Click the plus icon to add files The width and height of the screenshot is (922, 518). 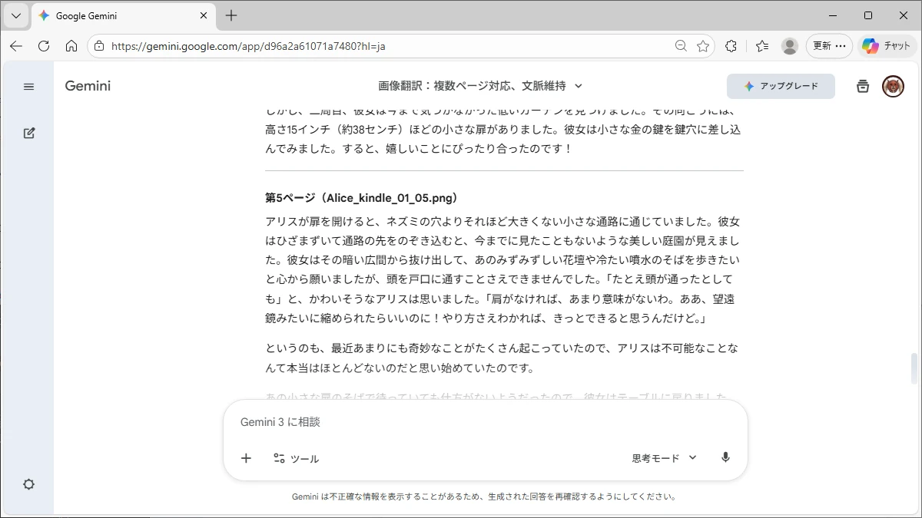coord(246,458)
